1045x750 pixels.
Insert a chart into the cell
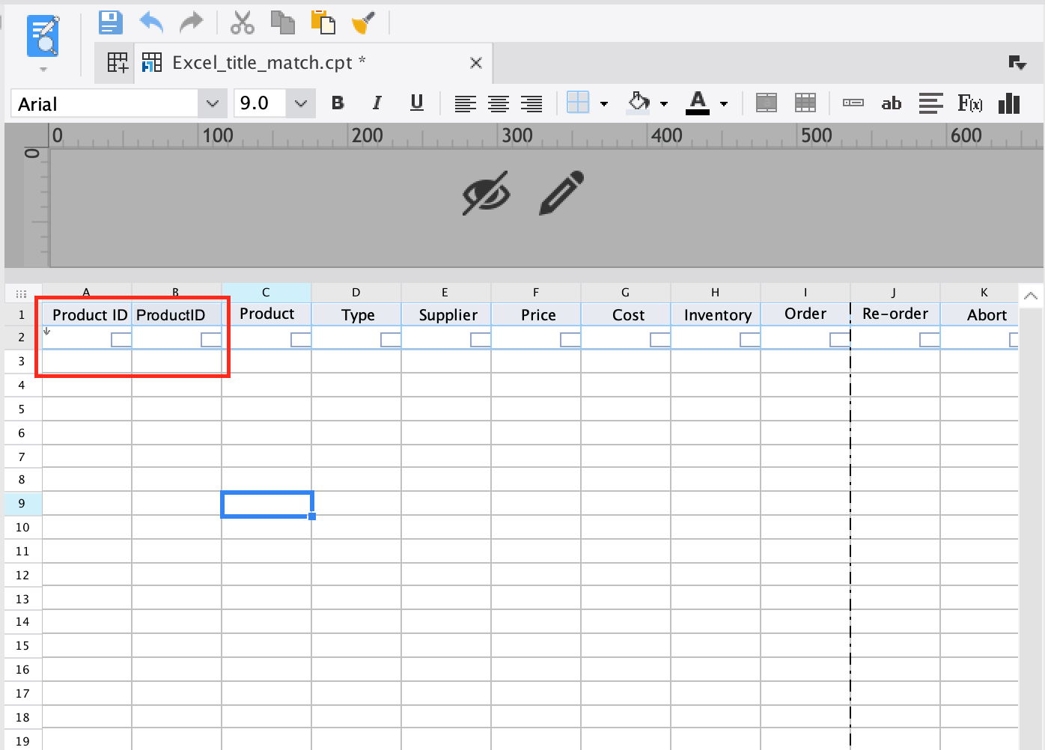pos(1009,103)
